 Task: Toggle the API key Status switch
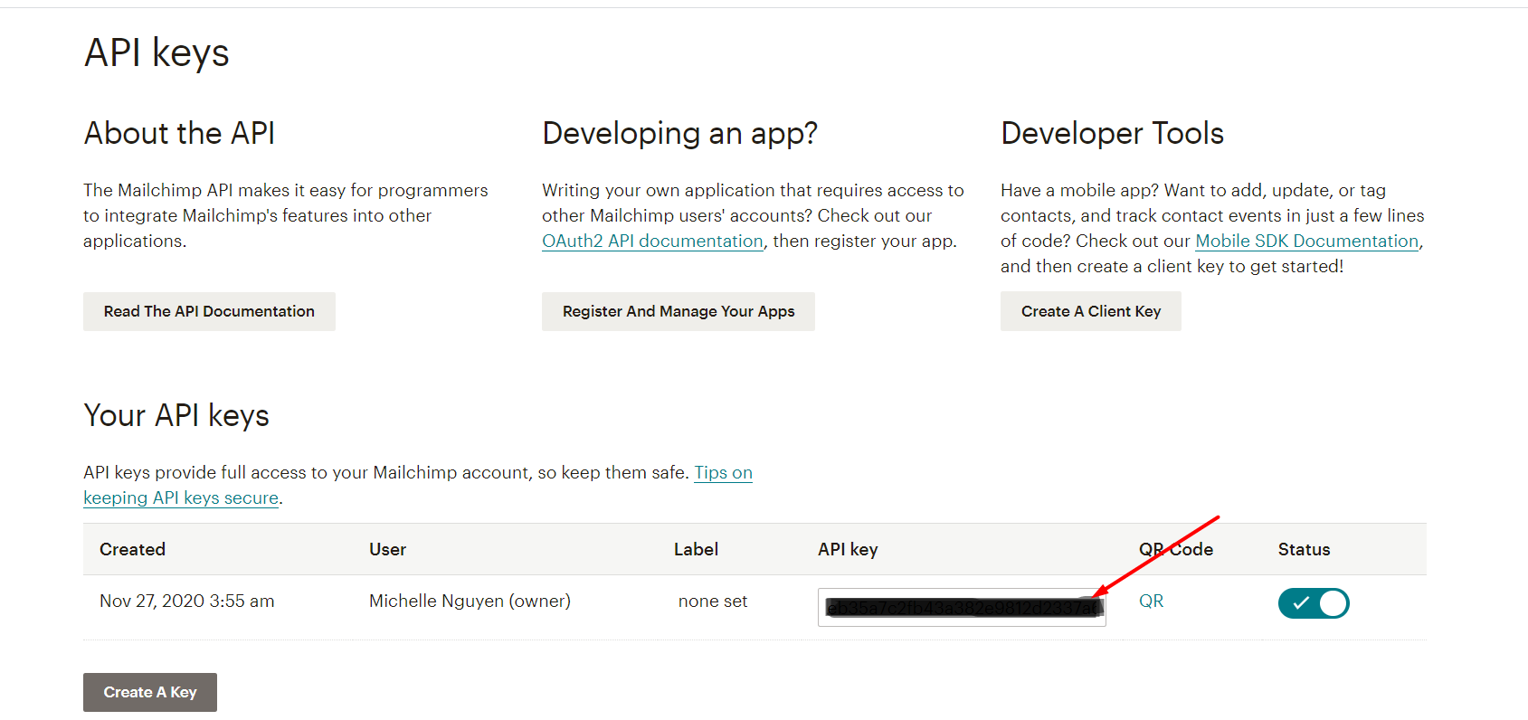[x=1314, y=603]
